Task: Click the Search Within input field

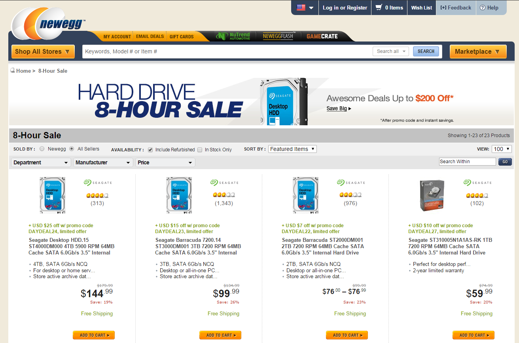Action: [x=467, y=162]
